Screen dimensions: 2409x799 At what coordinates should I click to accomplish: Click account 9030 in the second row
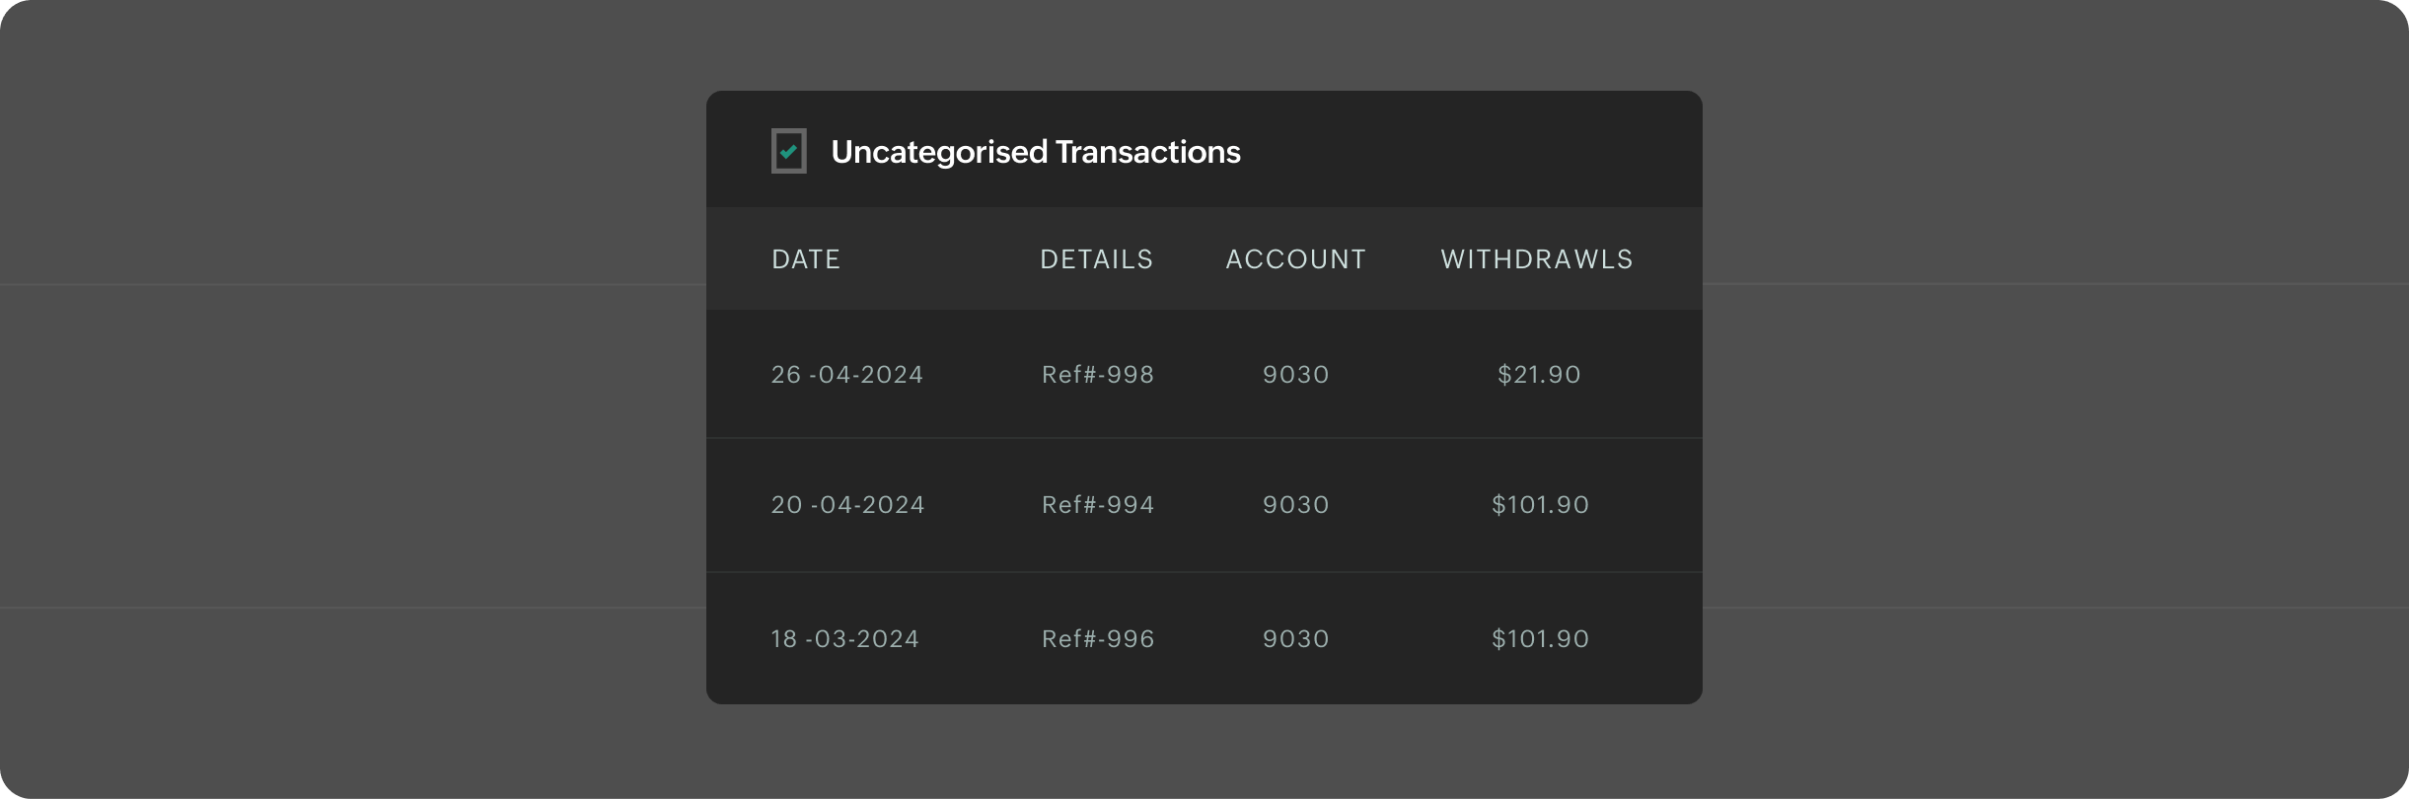pyautogui.click(x=1295, y=504)
